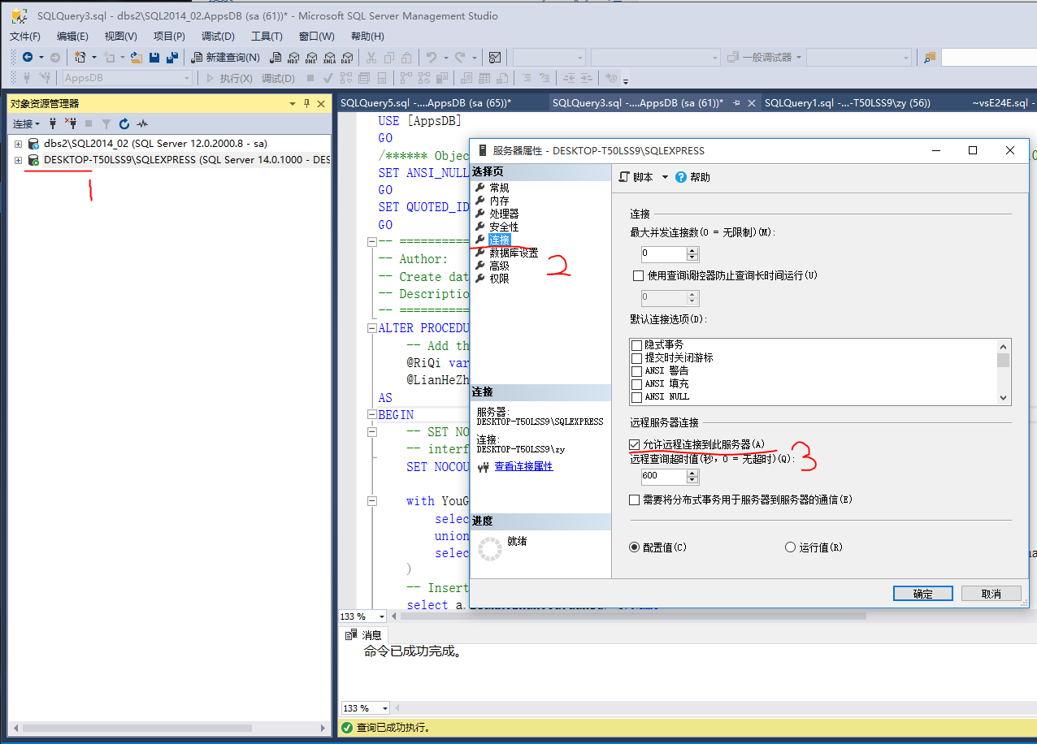1037x744 pixels.
Task: Check the 隐式事务 option
Action: [637, 345]
